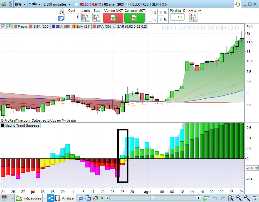
Task: Click the SMA (200) color swatch
Action: [31, 26]
